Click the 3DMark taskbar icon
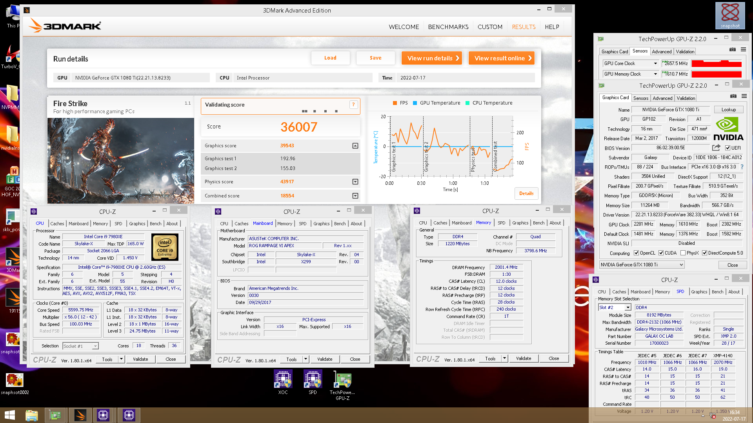This screenshot has height=423, width=753. [80, 415]
